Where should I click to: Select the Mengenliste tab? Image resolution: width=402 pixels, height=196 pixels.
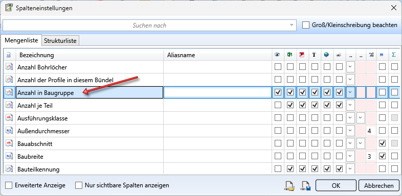(21, 40)
